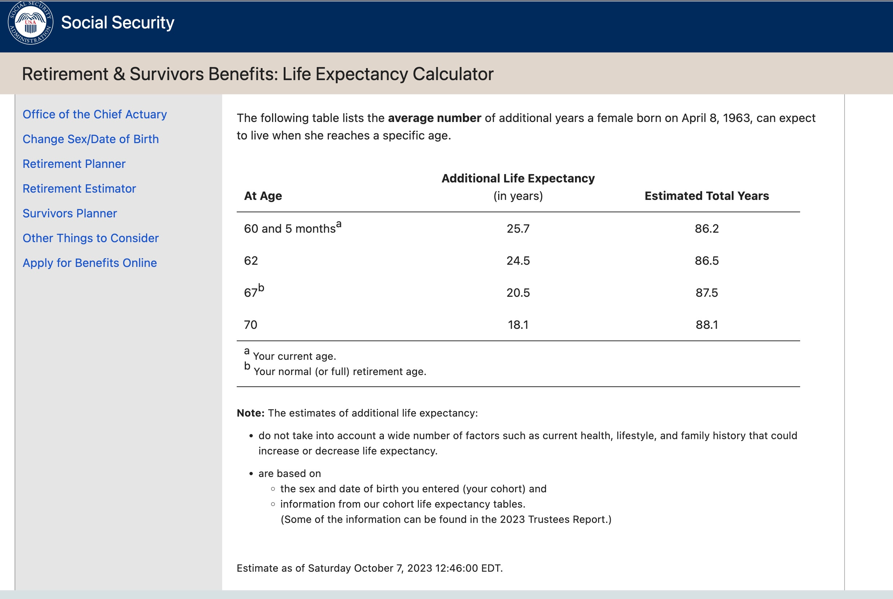Open Other Things to Consider link

point(91,238)
